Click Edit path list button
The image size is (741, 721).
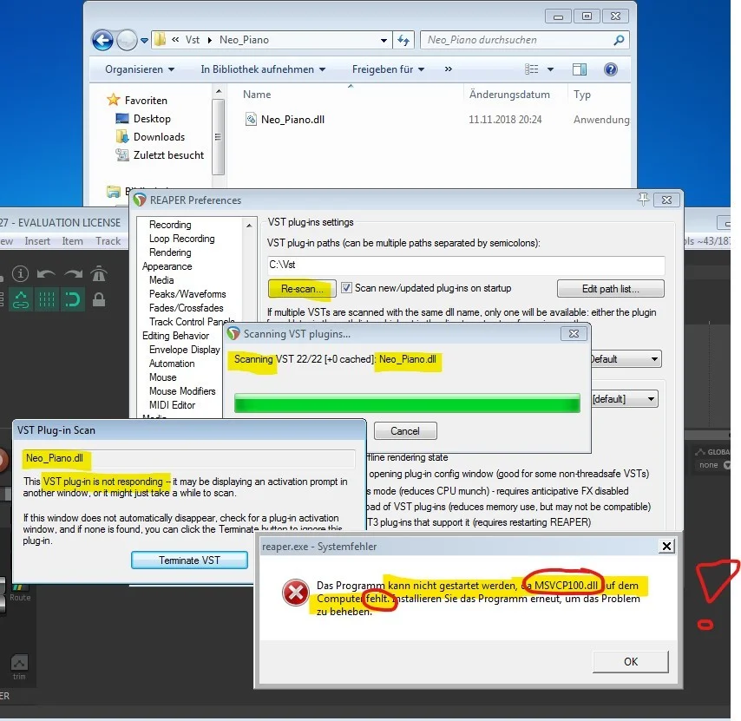(x=611, y=289)
